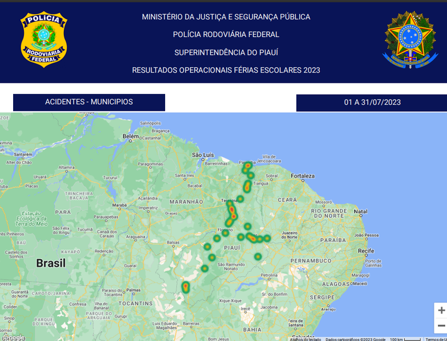
Task: Zoom in the map with plus button
Action: point(441,310)
